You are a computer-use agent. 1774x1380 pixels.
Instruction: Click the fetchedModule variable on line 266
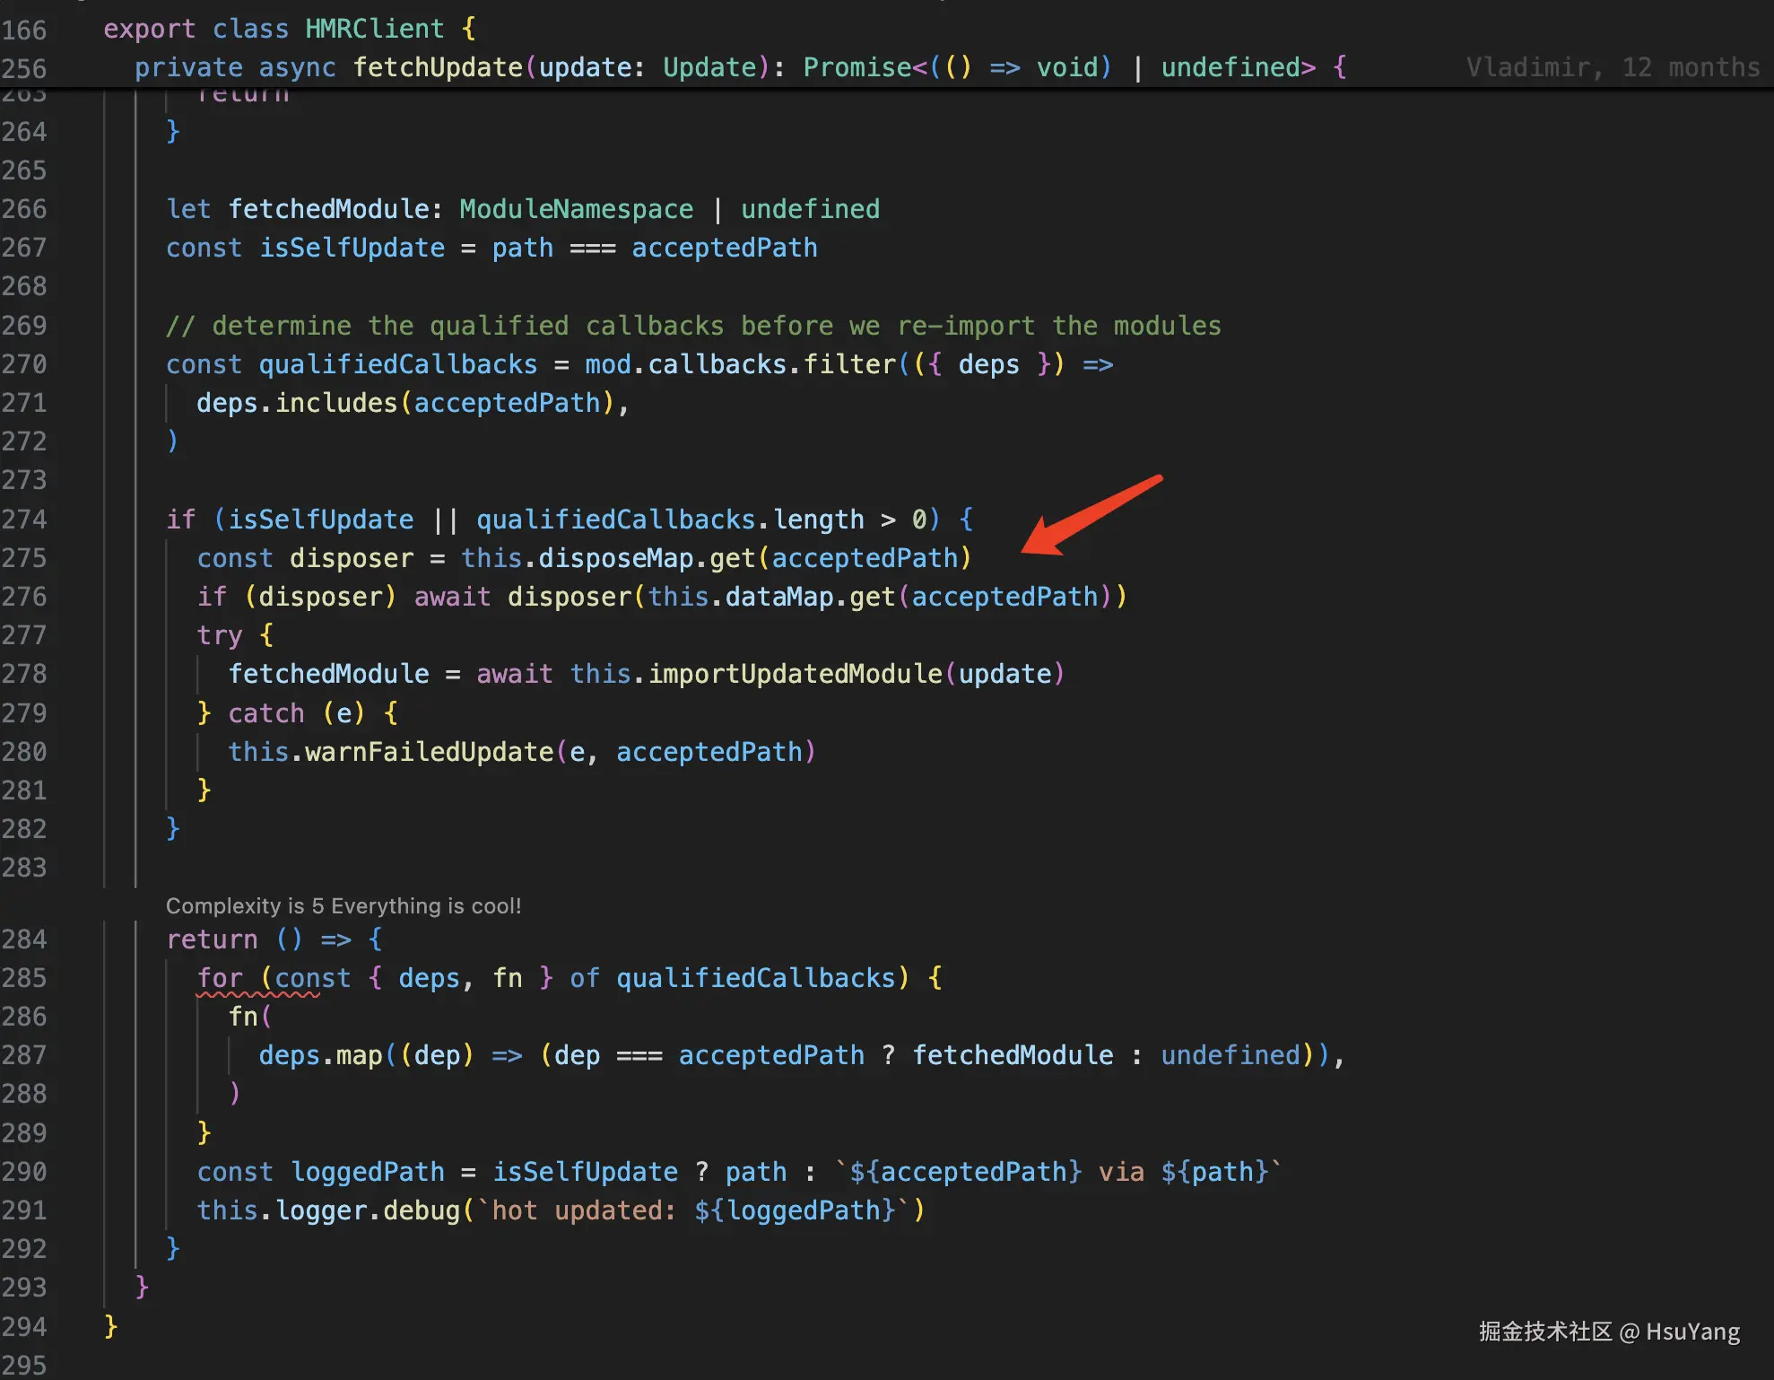[x=328, y=209]
